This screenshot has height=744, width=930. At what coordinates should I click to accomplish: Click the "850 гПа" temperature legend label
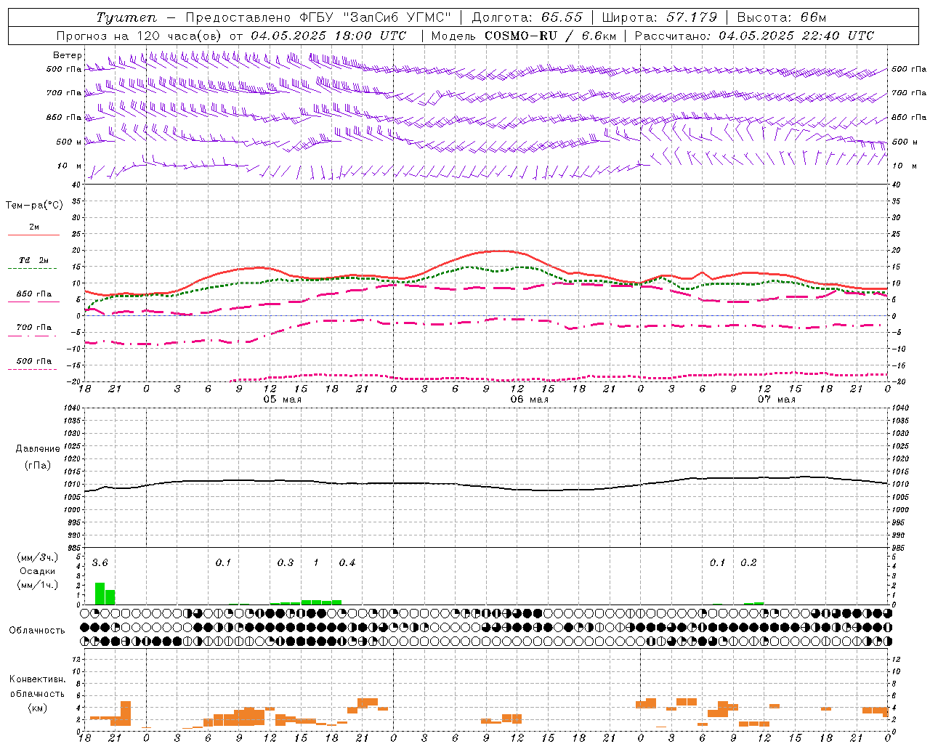[x=34, y=294]
